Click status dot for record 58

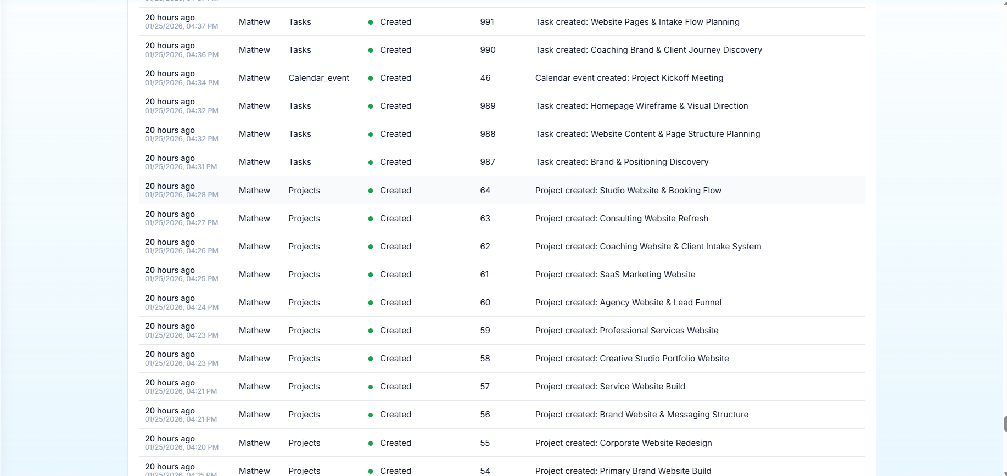tap(371, 359)
